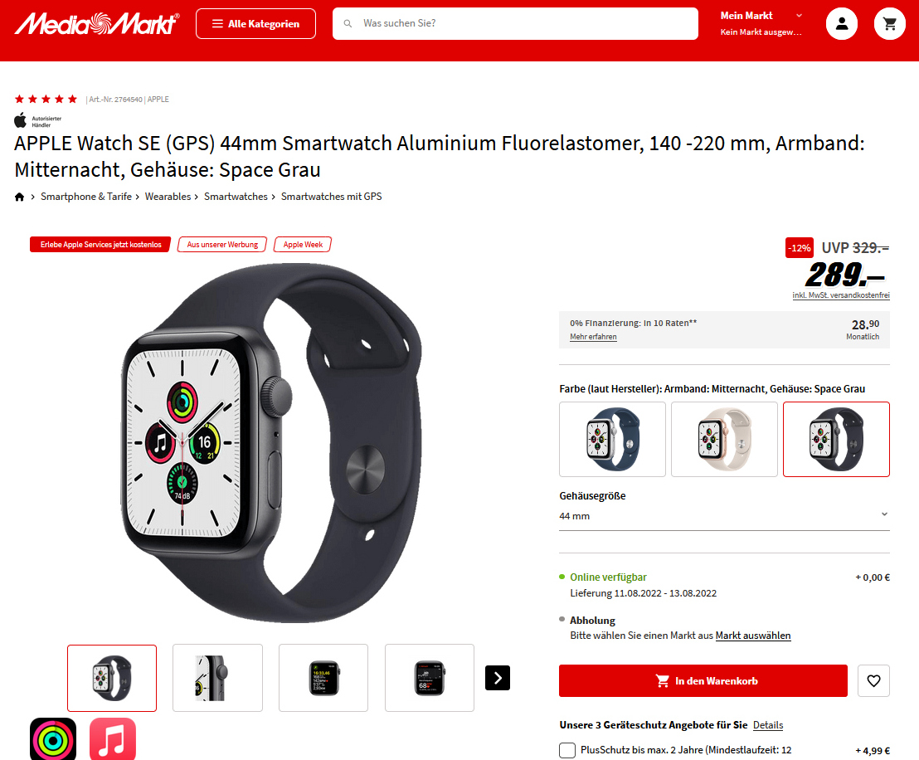Open the shopping cart icon in header
The image size is (919, 760).
890,23
